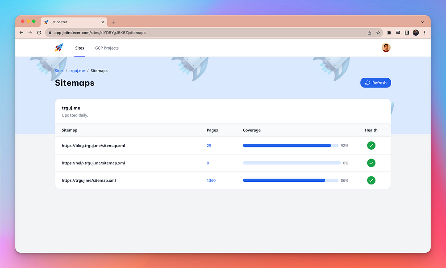Click the Health column header
The image size is (446, 268).
coord(371,130)
